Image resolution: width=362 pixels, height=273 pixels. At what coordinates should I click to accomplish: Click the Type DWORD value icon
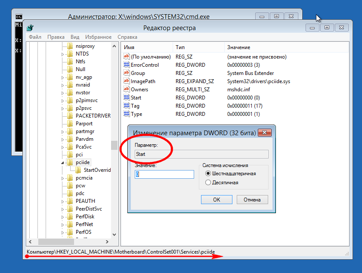point(126,114)
